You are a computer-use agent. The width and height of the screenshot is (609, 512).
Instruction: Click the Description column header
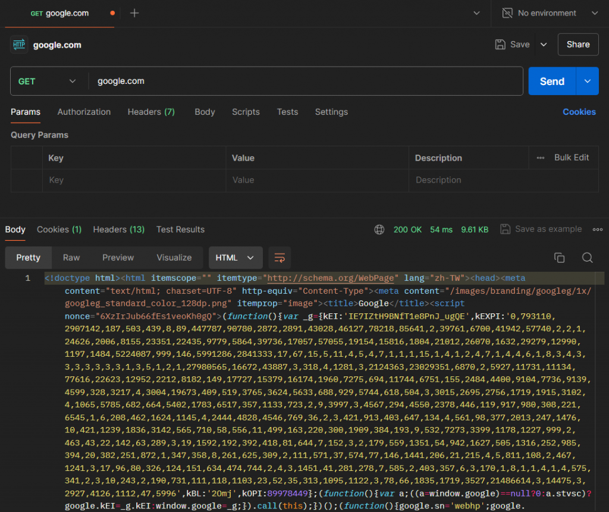pos(438,158)
